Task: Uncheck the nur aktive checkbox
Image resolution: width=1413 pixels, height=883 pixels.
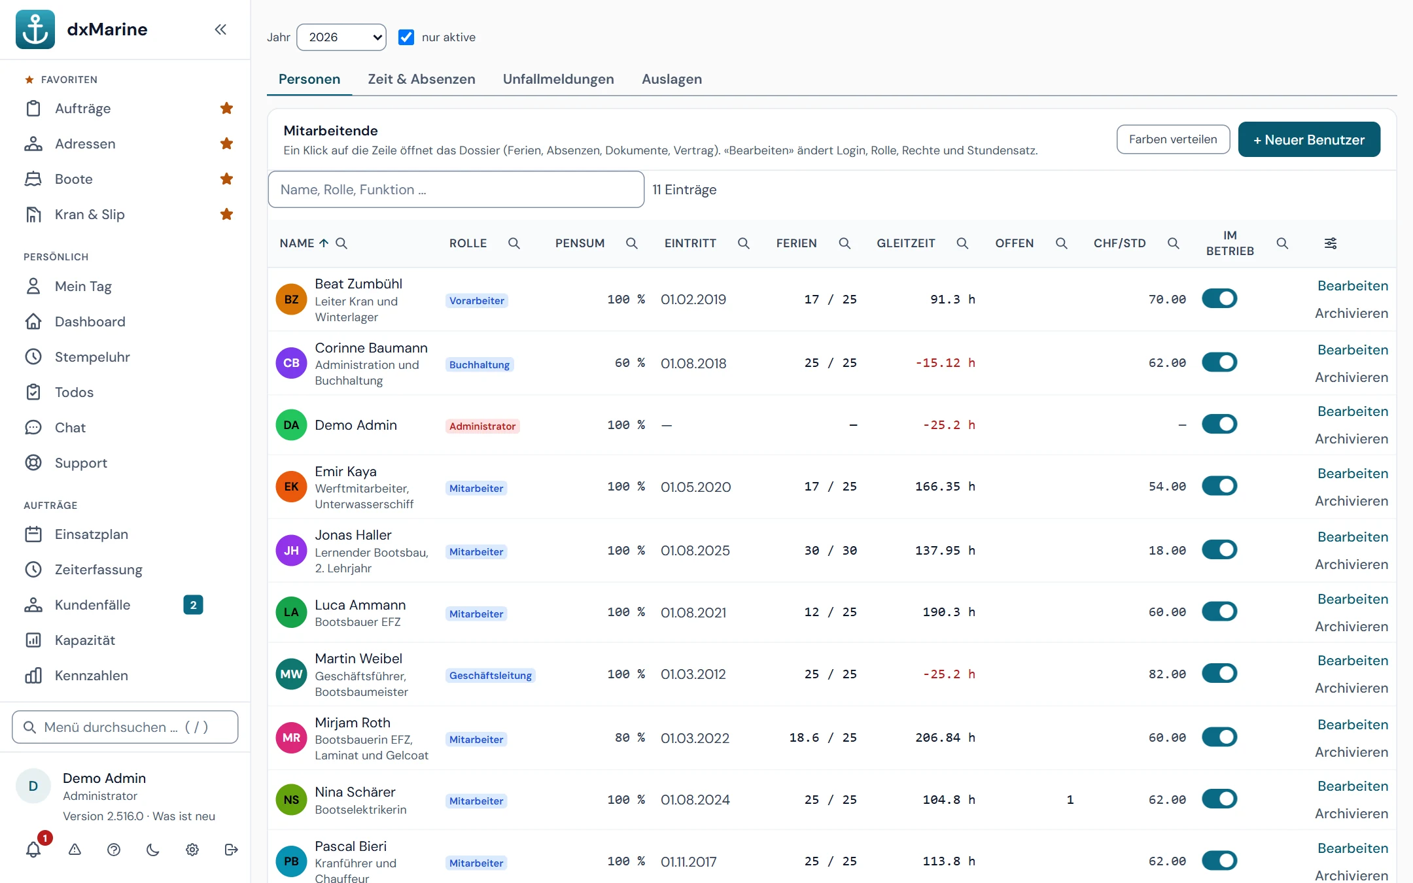Action: click(406, 37)
